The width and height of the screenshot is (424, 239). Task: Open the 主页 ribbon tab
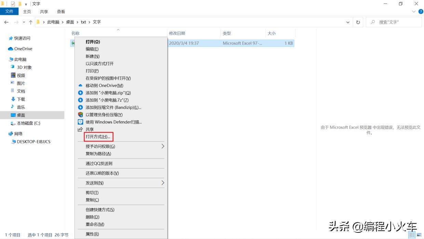pos(27,11)
